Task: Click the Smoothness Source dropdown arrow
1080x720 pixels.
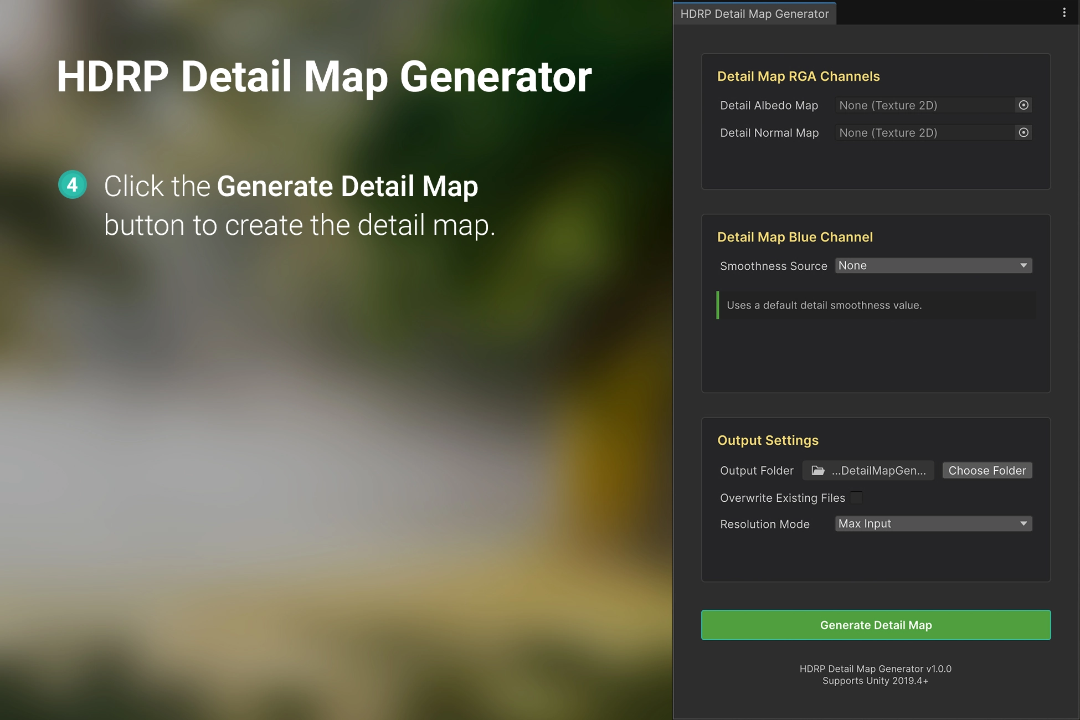Action: pyautogui.click(x=1024, y=266)
